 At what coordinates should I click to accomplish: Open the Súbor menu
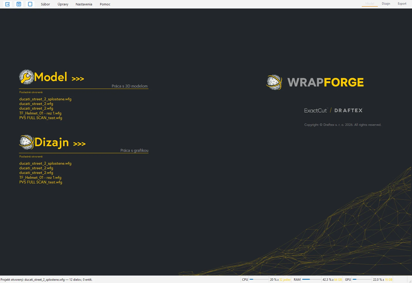tap(45, 4)
